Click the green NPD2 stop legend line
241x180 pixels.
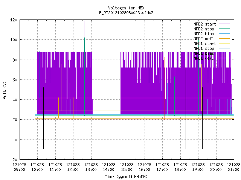tap(224, 28)
